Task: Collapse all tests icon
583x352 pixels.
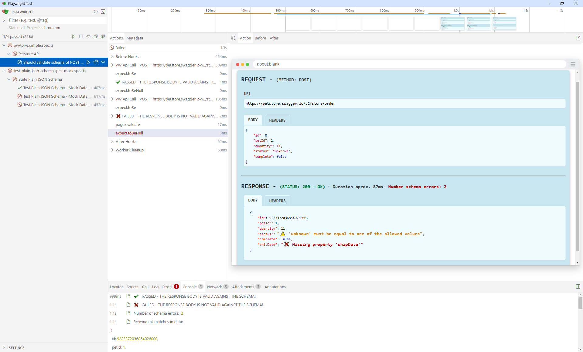Action: 96,36
